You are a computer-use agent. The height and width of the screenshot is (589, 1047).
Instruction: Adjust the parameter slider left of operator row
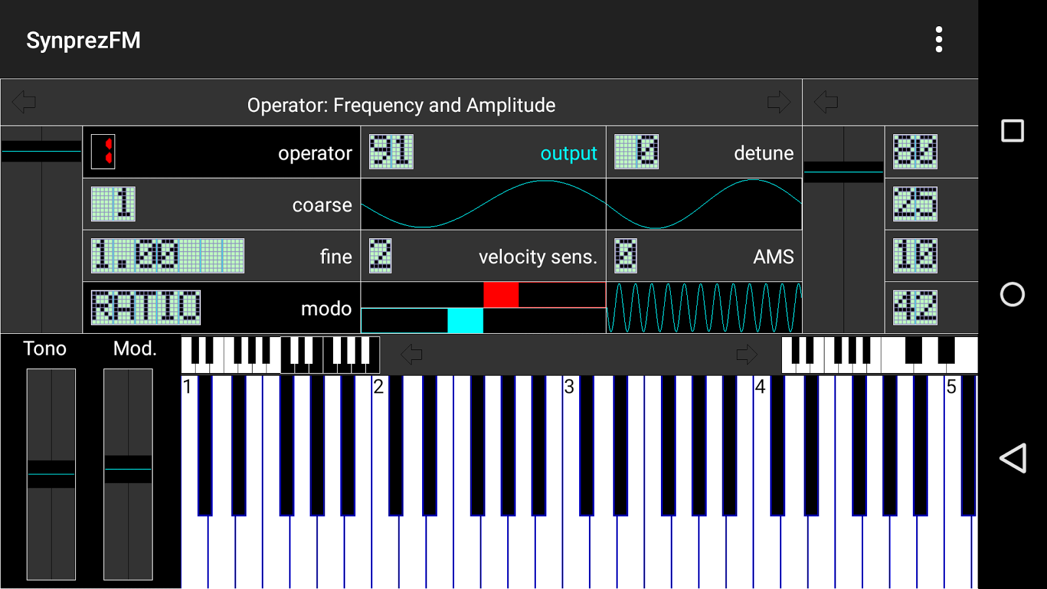click(41, 151)
